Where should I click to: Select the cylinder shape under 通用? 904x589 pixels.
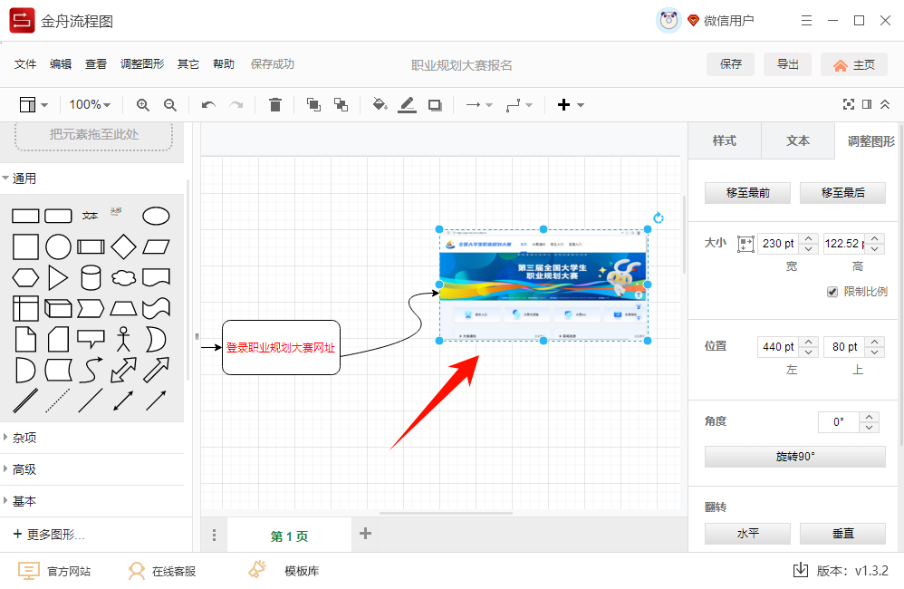[91, 277]
